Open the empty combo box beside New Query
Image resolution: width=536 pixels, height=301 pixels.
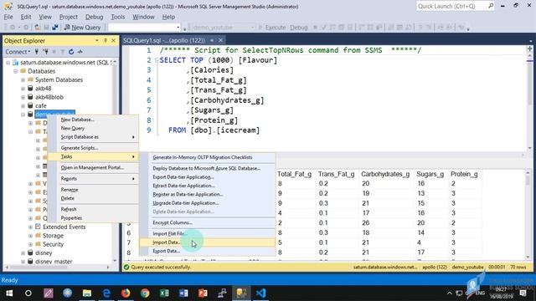point(144,28)
